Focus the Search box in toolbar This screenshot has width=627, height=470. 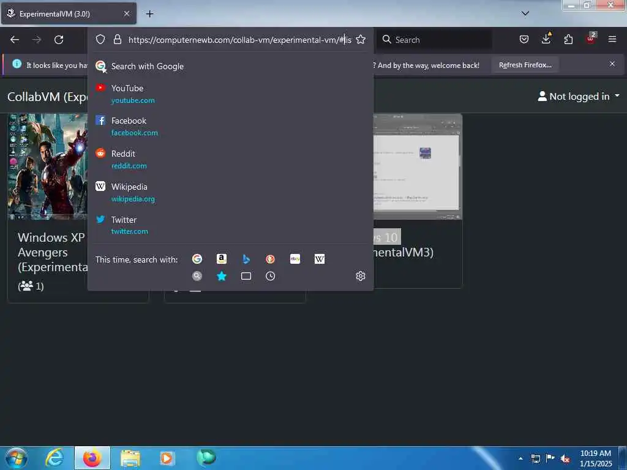point(434,40)
